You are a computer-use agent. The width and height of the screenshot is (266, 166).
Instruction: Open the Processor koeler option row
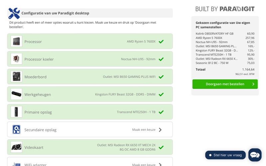point(90,59)
